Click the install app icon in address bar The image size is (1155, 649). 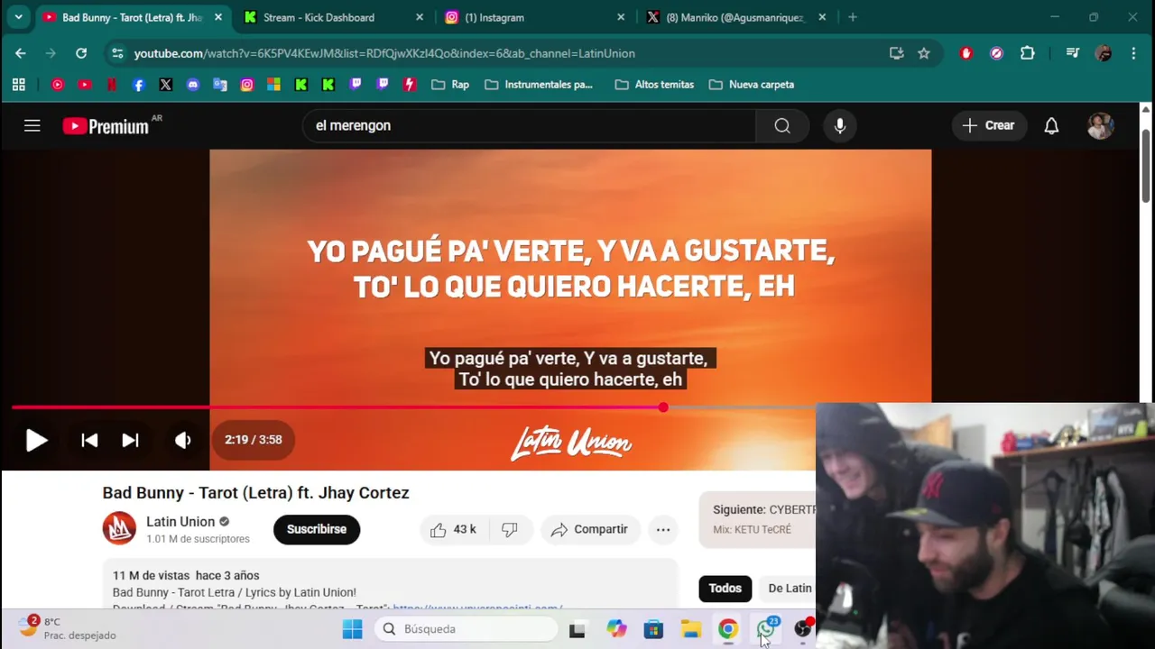(x=896, y=53)
